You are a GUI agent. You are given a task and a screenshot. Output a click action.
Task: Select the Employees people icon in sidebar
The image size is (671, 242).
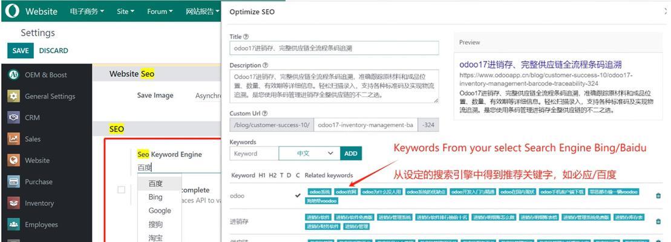click(x=14, y=224)
